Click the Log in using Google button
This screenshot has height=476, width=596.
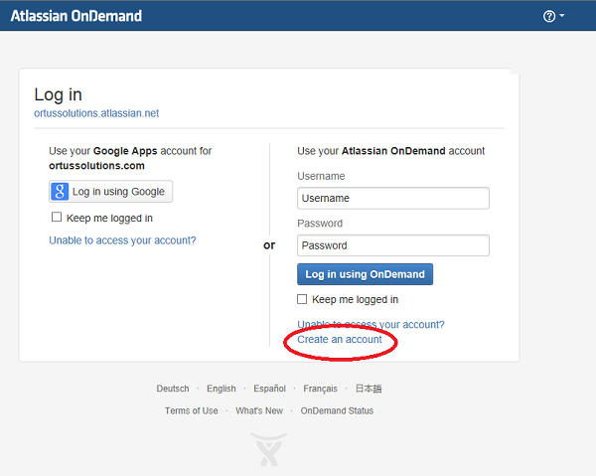coord(110,192)
